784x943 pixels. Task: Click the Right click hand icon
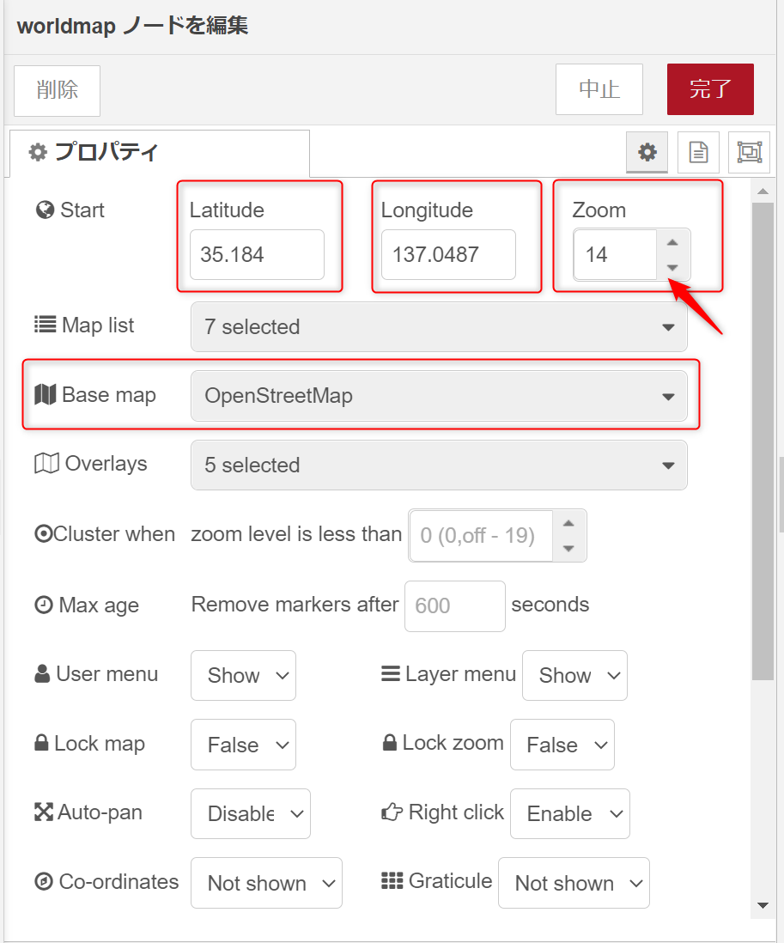tap(392, 812)
